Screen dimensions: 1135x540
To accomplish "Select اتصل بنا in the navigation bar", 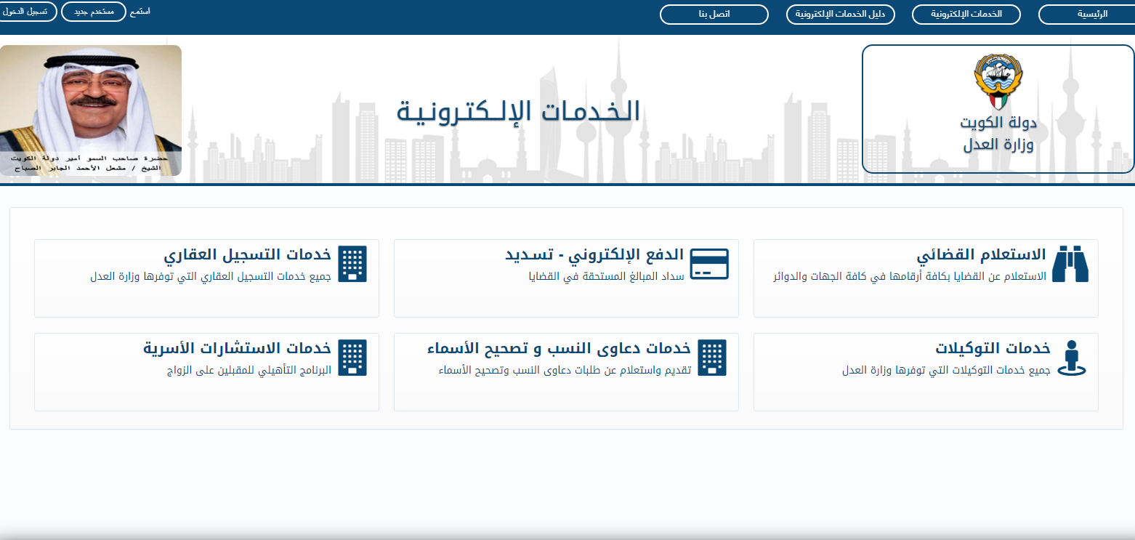I will [x=714, y=15].
